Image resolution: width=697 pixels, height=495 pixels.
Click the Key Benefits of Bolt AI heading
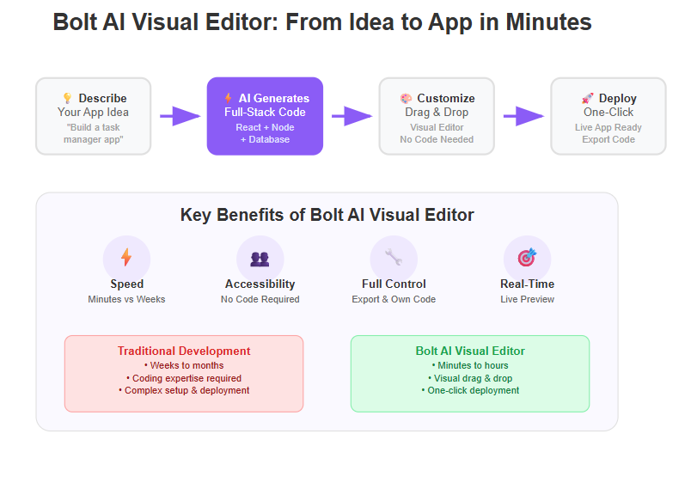click(x=327, y=215)
